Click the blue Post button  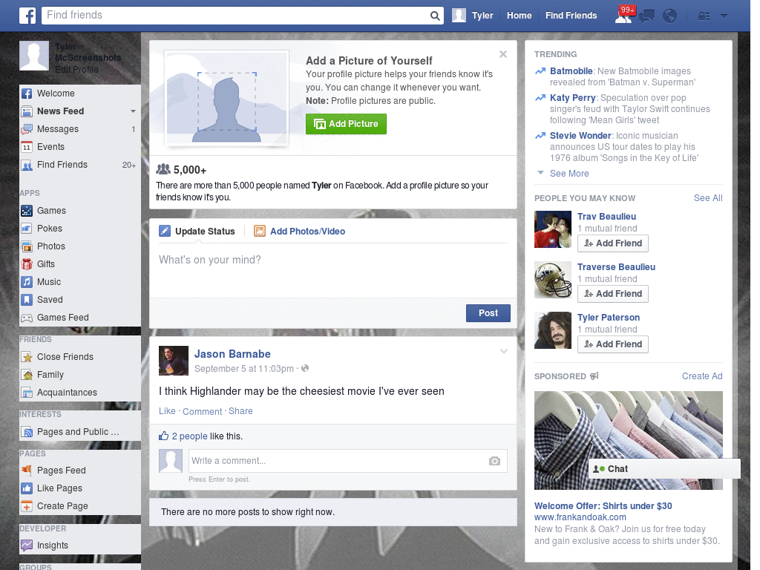click(x=488, y=313)
